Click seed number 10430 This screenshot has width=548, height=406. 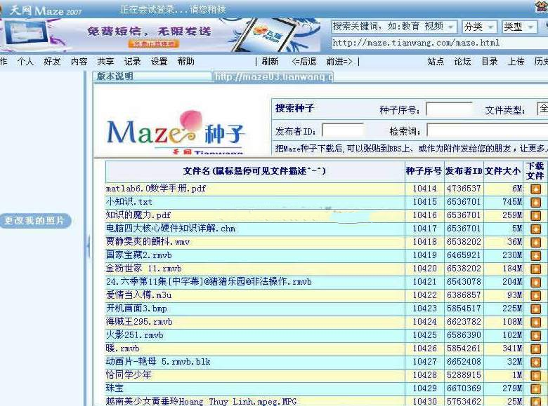point(424,402)
